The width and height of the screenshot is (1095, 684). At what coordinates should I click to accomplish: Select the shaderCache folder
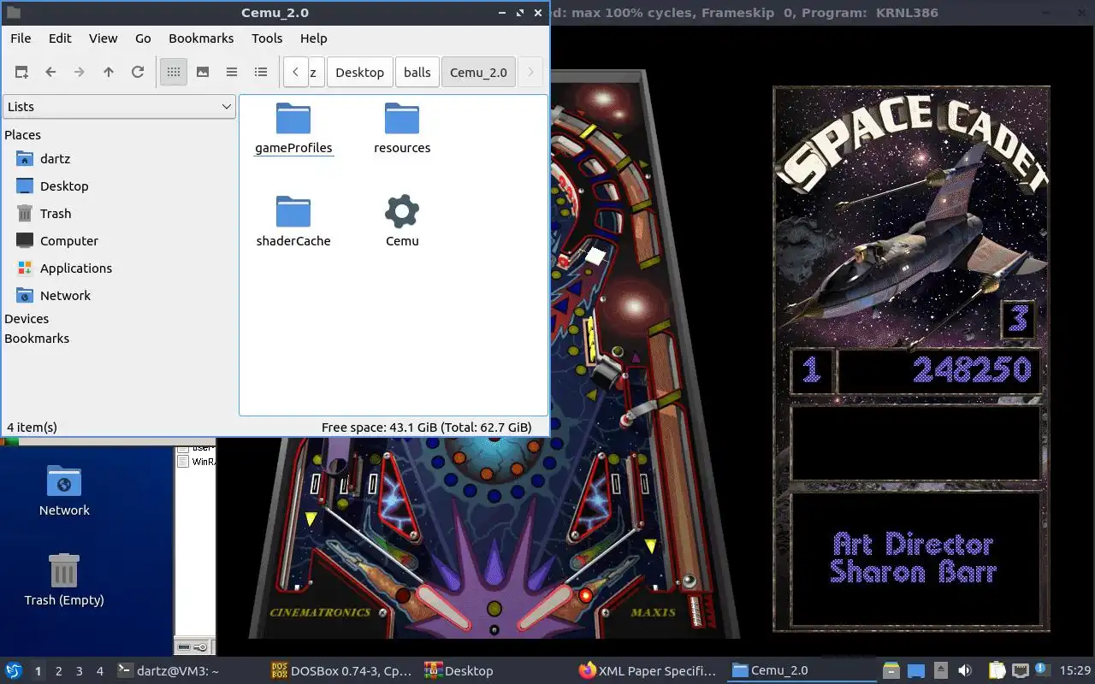[293, 221]
